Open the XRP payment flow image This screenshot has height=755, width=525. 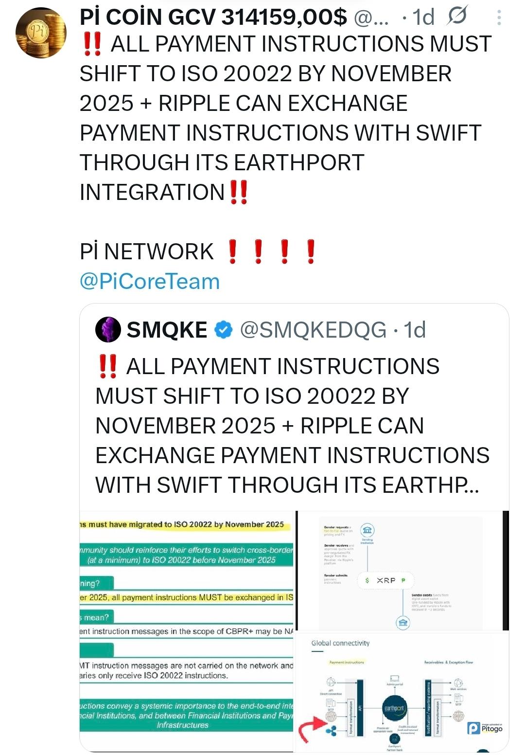tap(402, 570)
